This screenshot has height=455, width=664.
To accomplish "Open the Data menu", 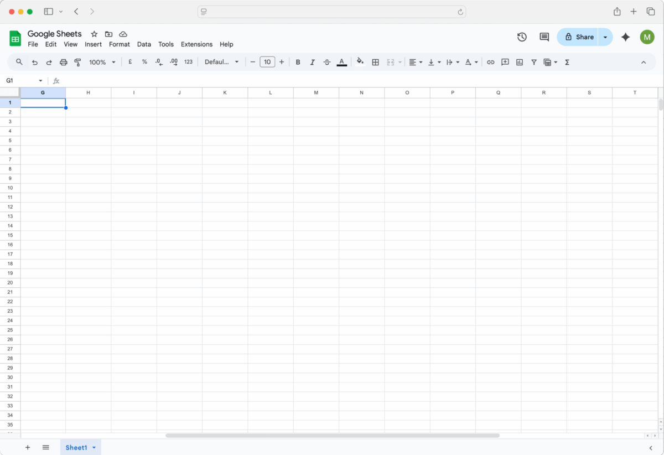I will 144,44.
